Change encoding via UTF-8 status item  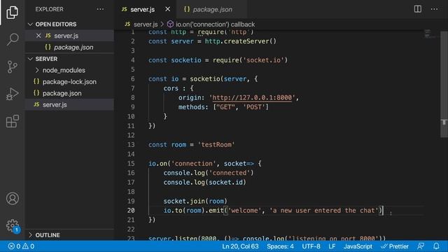pos(311,246)
